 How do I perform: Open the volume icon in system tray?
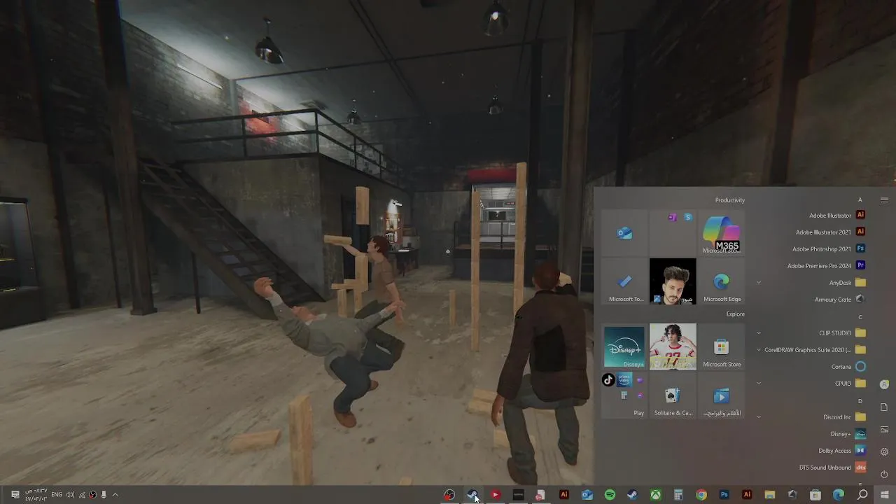pos(70,495)
